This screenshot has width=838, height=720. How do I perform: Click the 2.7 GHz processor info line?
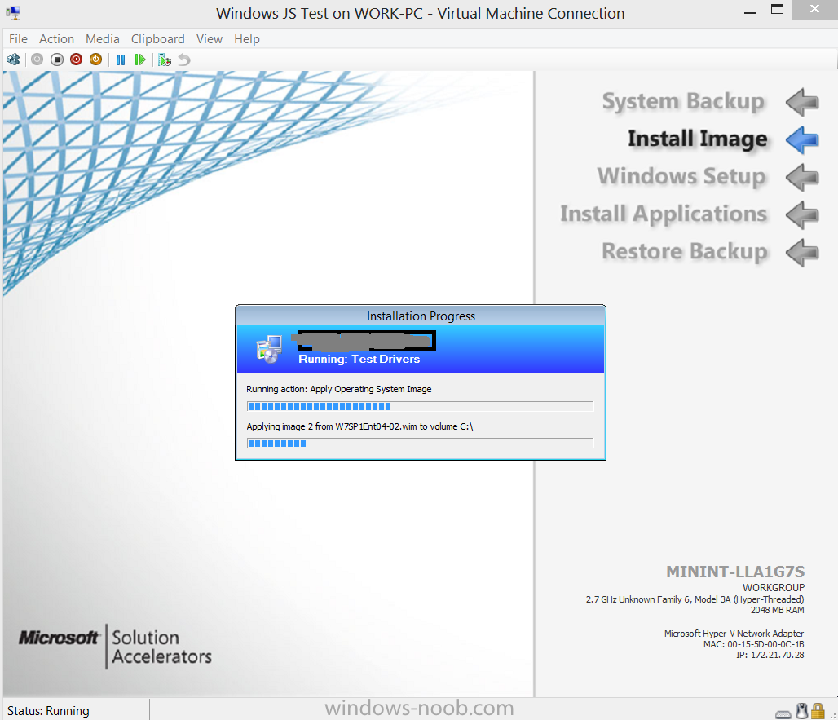695,599
